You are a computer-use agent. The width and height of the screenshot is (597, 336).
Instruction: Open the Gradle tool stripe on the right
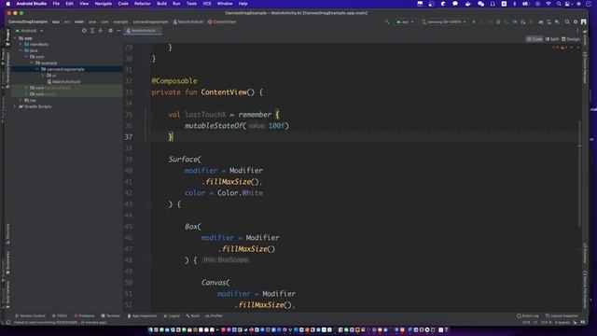pos(585,38)
